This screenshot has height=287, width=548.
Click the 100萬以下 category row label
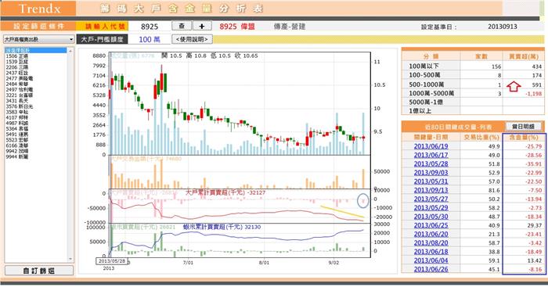424,66
